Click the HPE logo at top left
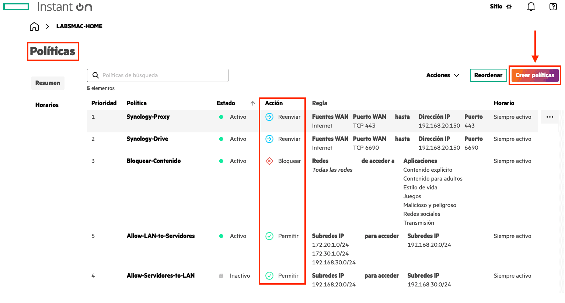Screen dimensions: 565x303 (x=16, y=7)
